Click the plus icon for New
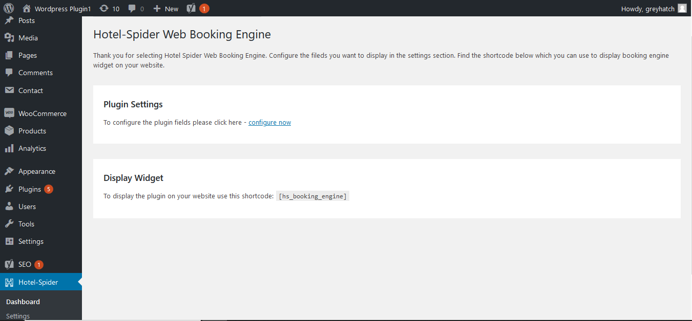 click(x=157, y=9)
